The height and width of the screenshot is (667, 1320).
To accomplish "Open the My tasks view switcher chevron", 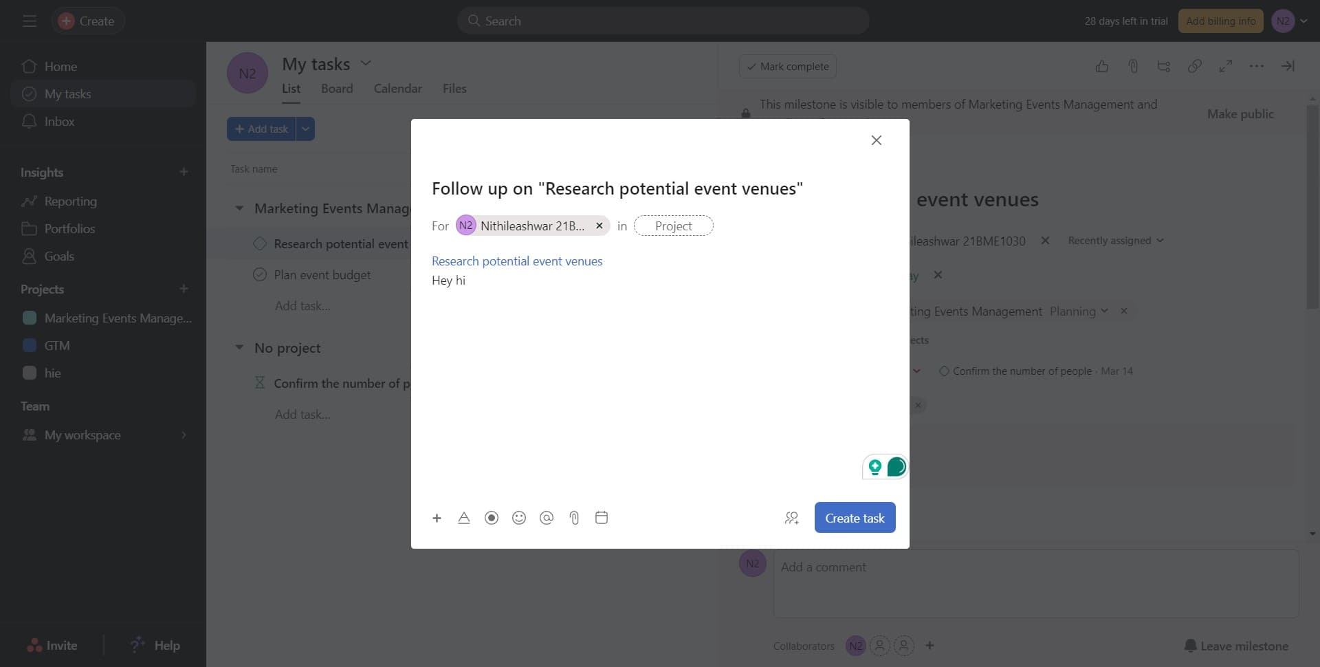I will (366, 63).
